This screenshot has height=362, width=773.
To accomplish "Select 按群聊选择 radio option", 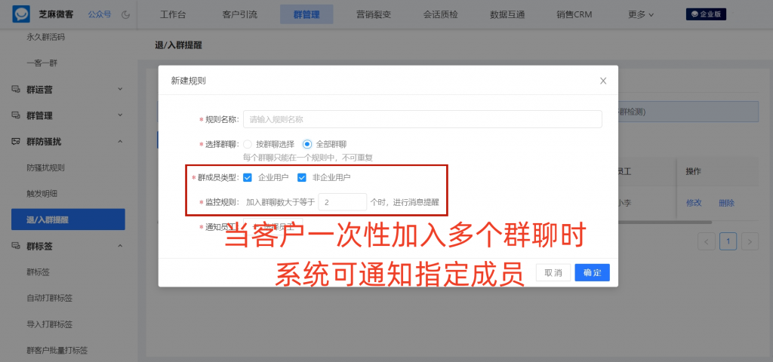I will 248,144.
